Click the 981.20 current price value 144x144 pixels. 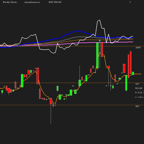click(x=139, y=88)
